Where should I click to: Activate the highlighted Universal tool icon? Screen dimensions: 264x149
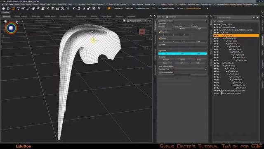pos(13,8)
